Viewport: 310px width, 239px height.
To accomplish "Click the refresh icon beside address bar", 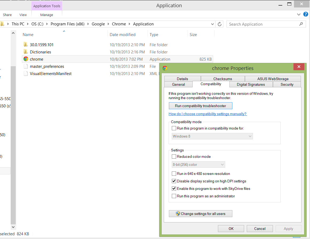I will tap(220, 24).
